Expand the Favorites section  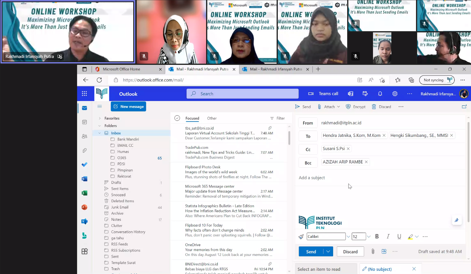point(99,118)
